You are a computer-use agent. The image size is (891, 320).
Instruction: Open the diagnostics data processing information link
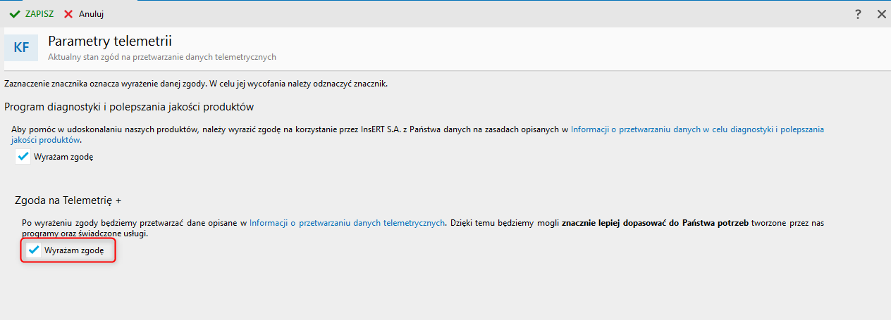696,129
